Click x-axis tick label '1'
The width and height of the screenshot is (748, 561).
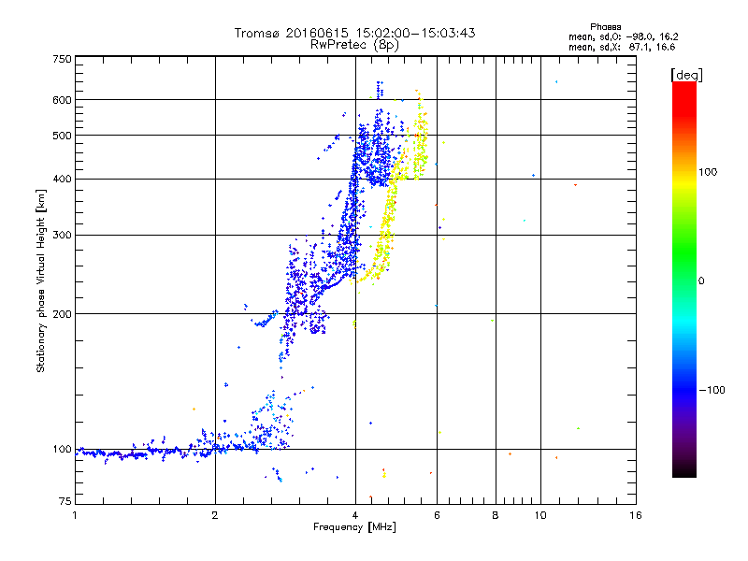[x=75, y=515]
